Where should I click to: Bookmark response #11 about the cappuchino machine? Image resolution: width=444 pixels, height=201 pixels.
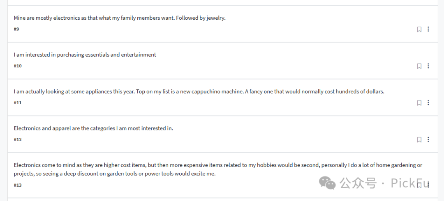pyautogui.click(x=419, y=103)
